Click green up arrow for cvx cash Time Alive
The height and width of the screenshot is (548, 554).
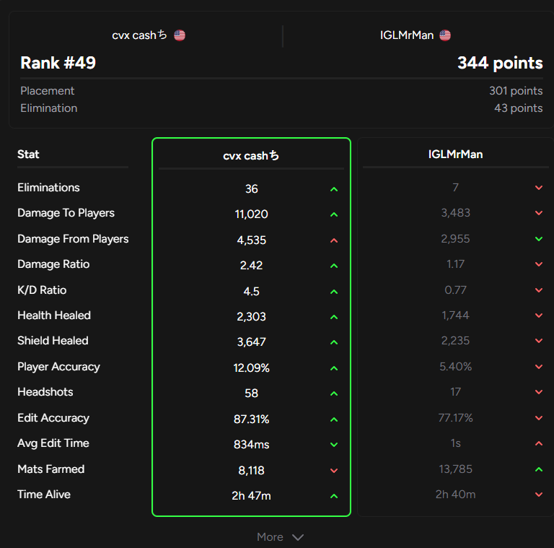point(334,497)
